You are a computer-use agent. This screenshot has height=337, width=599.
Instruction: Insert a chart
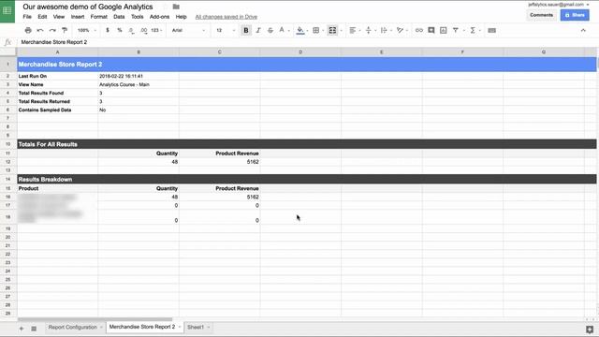click(x=443, y=30)
